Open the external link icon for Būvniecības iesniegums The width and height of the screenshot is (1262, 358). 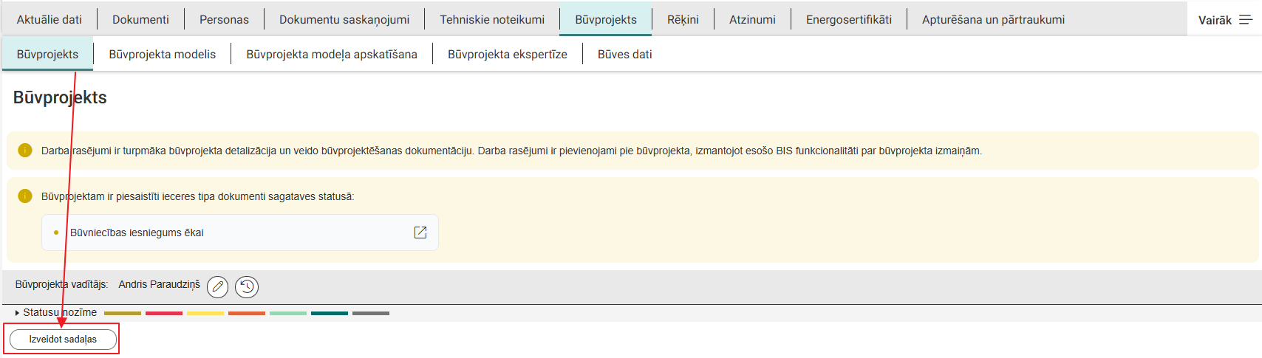click(420, 233)
